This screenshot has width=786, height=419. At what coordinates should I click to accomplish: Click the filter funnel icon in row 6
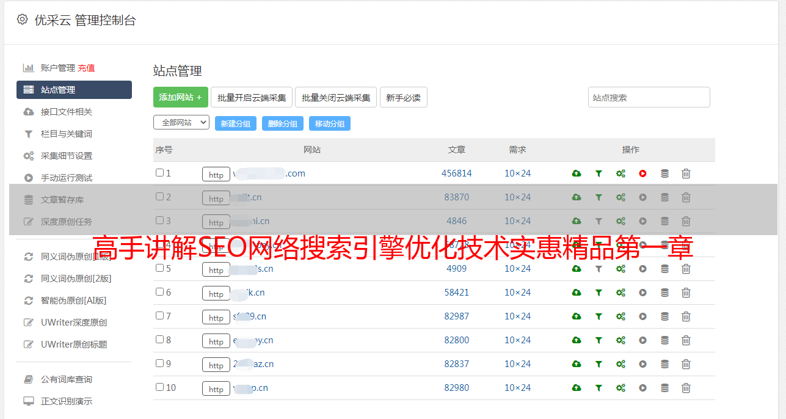click(599, 293)
